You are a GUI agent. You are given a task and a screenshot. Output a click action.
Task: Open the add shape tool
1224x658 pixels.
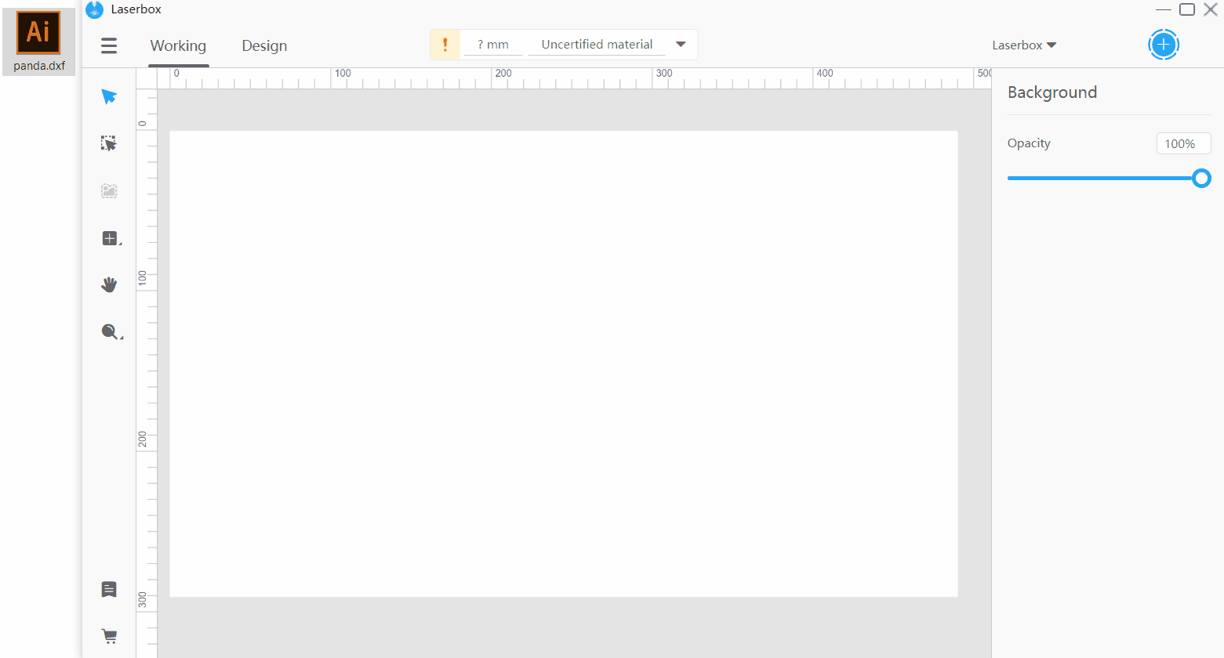[109, 238]
